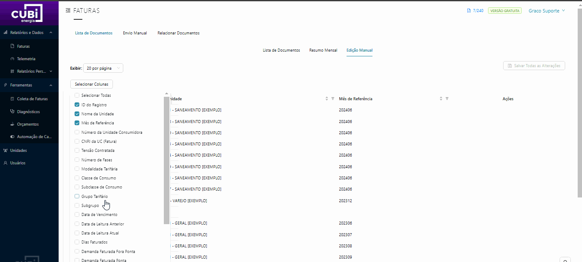Expand the Graco Suporte user menu
The height and width of the screenshot is (262, 582).
(546, 11)
